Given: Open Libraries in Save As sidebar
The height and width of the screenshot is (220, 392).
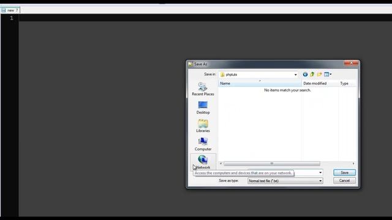Looking at the screenshot, I should [203, 126].
